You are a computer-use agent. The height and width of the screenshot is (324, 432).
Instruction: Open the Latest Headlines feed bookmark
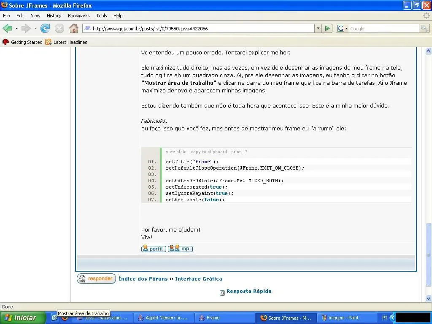point(66,42)
